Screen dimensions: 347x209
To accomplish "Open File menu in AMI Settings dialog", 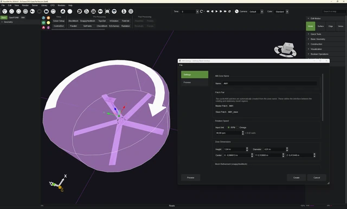I will 181,65.
